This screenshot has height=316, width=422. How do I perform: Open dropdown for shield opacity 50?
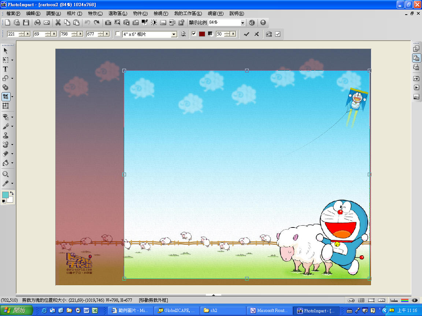click(233, 34)
